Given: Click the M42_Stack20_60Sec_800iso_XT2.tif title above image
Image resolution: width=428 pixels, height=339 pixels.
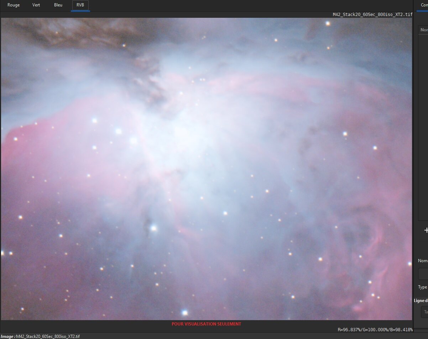Looking at the screenshot, I should (x=372, y=15).
